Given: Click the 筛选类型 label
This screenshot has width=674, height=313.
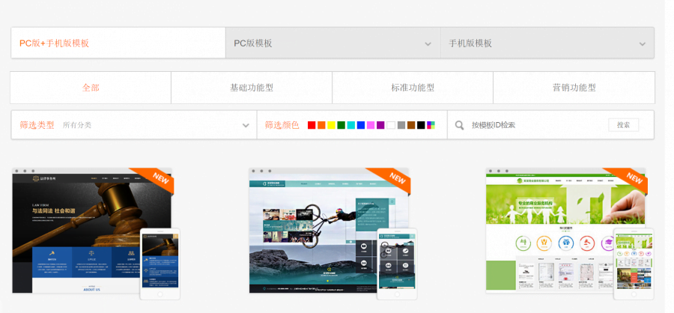Looking at the screenshot, I should [x=37, y=125].
